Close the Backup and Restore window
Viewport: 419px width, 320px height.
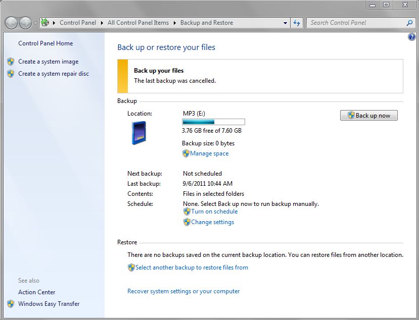[x=405, y=5]
